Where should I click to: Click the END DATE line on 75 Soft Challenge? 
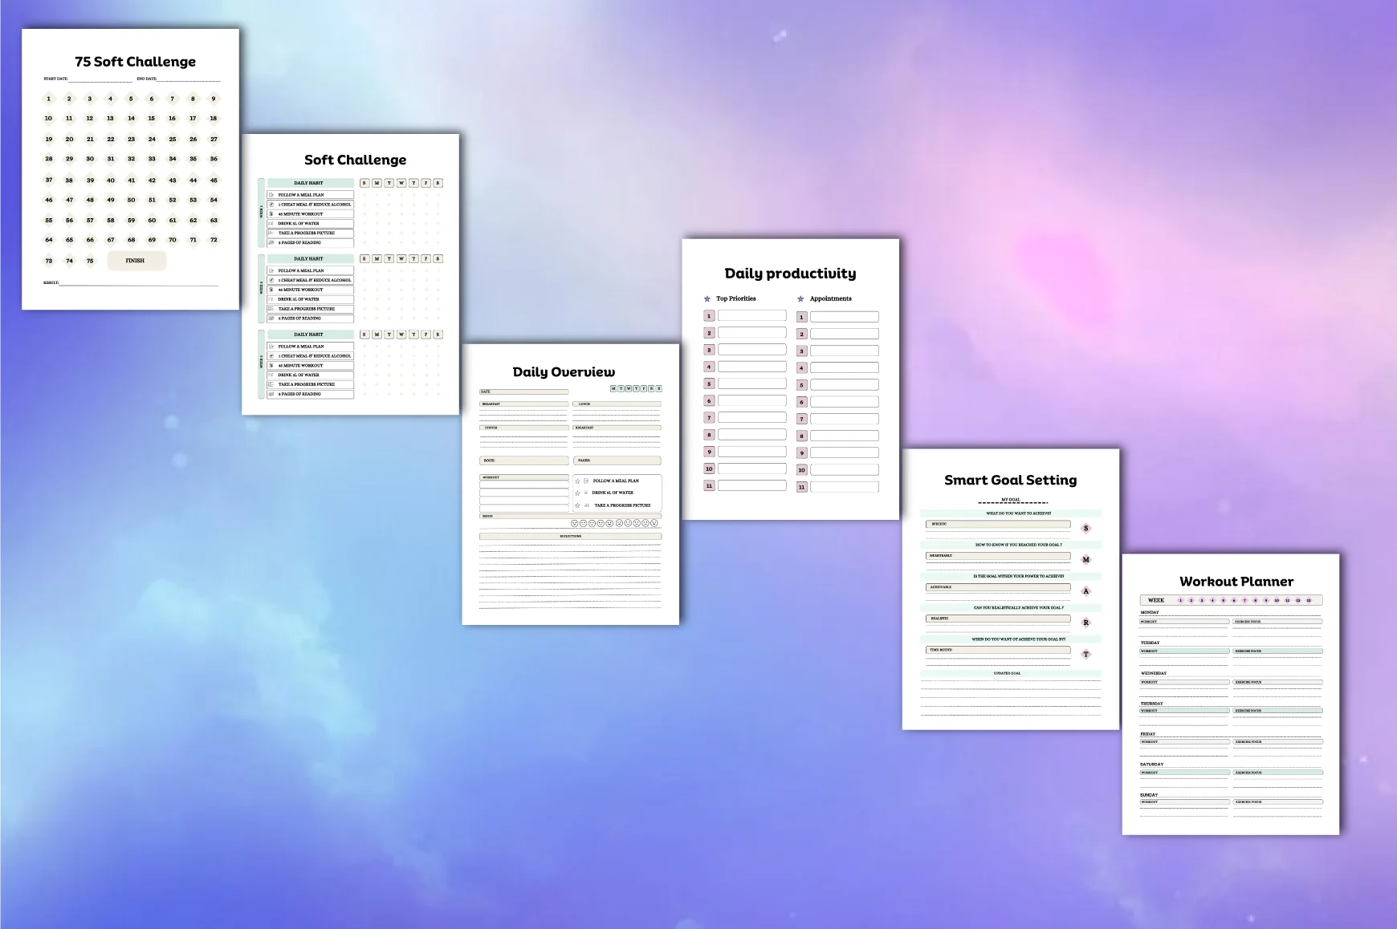189,79
